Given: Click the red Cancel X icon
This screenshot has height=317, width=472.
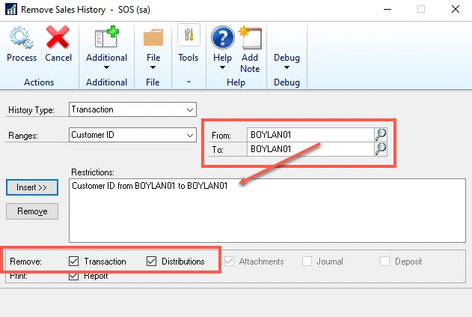Looking at the screenshot, I should [58, 37].
